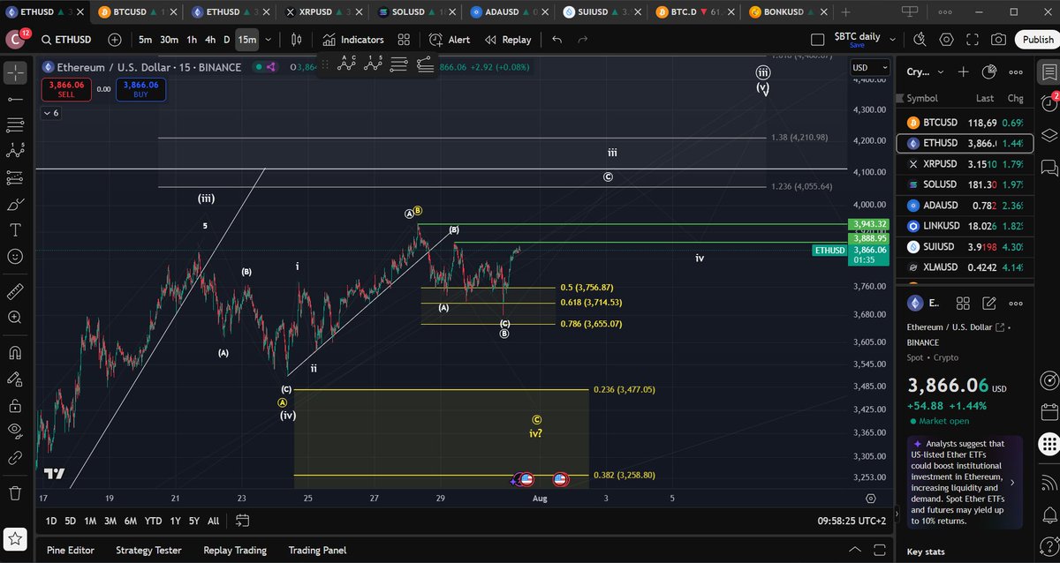Open watchlist advanced view pie icon
The width and height of the screenshot is (1060, 563).
pos(988,72)
